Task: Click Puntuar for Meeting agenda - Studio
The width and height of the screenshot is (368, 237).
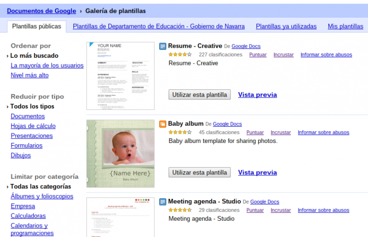Action: click(x=255, y=210)
